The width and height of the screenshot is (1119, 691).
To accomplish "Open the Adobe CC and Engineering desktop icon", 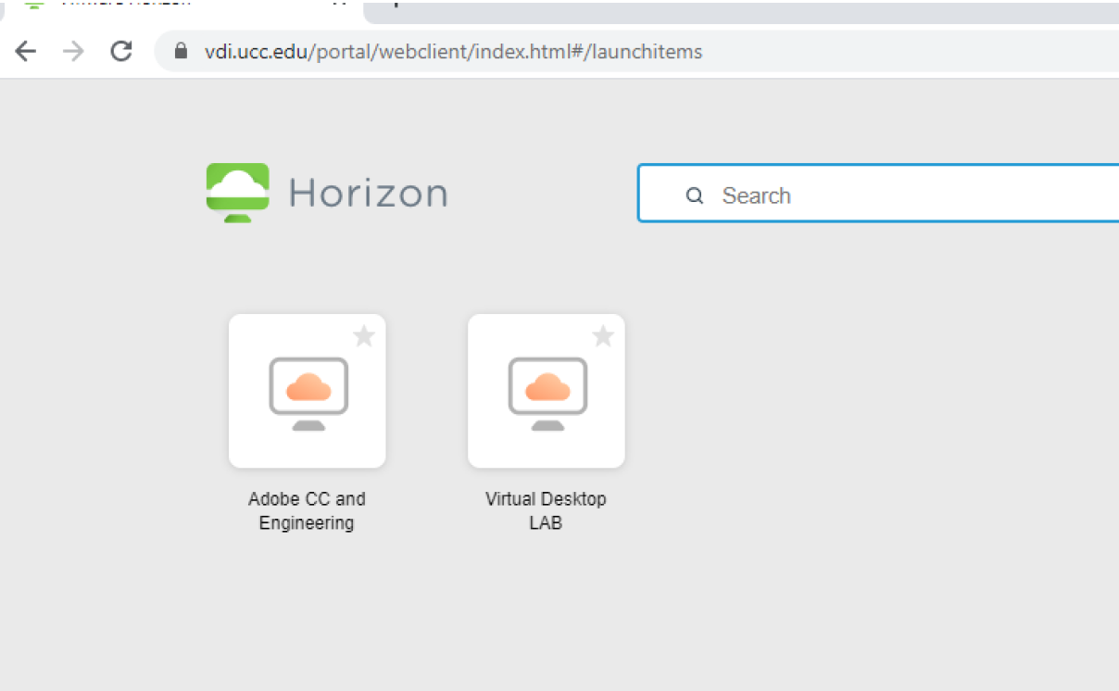I will pyautogui.click(x=308, y=390).
